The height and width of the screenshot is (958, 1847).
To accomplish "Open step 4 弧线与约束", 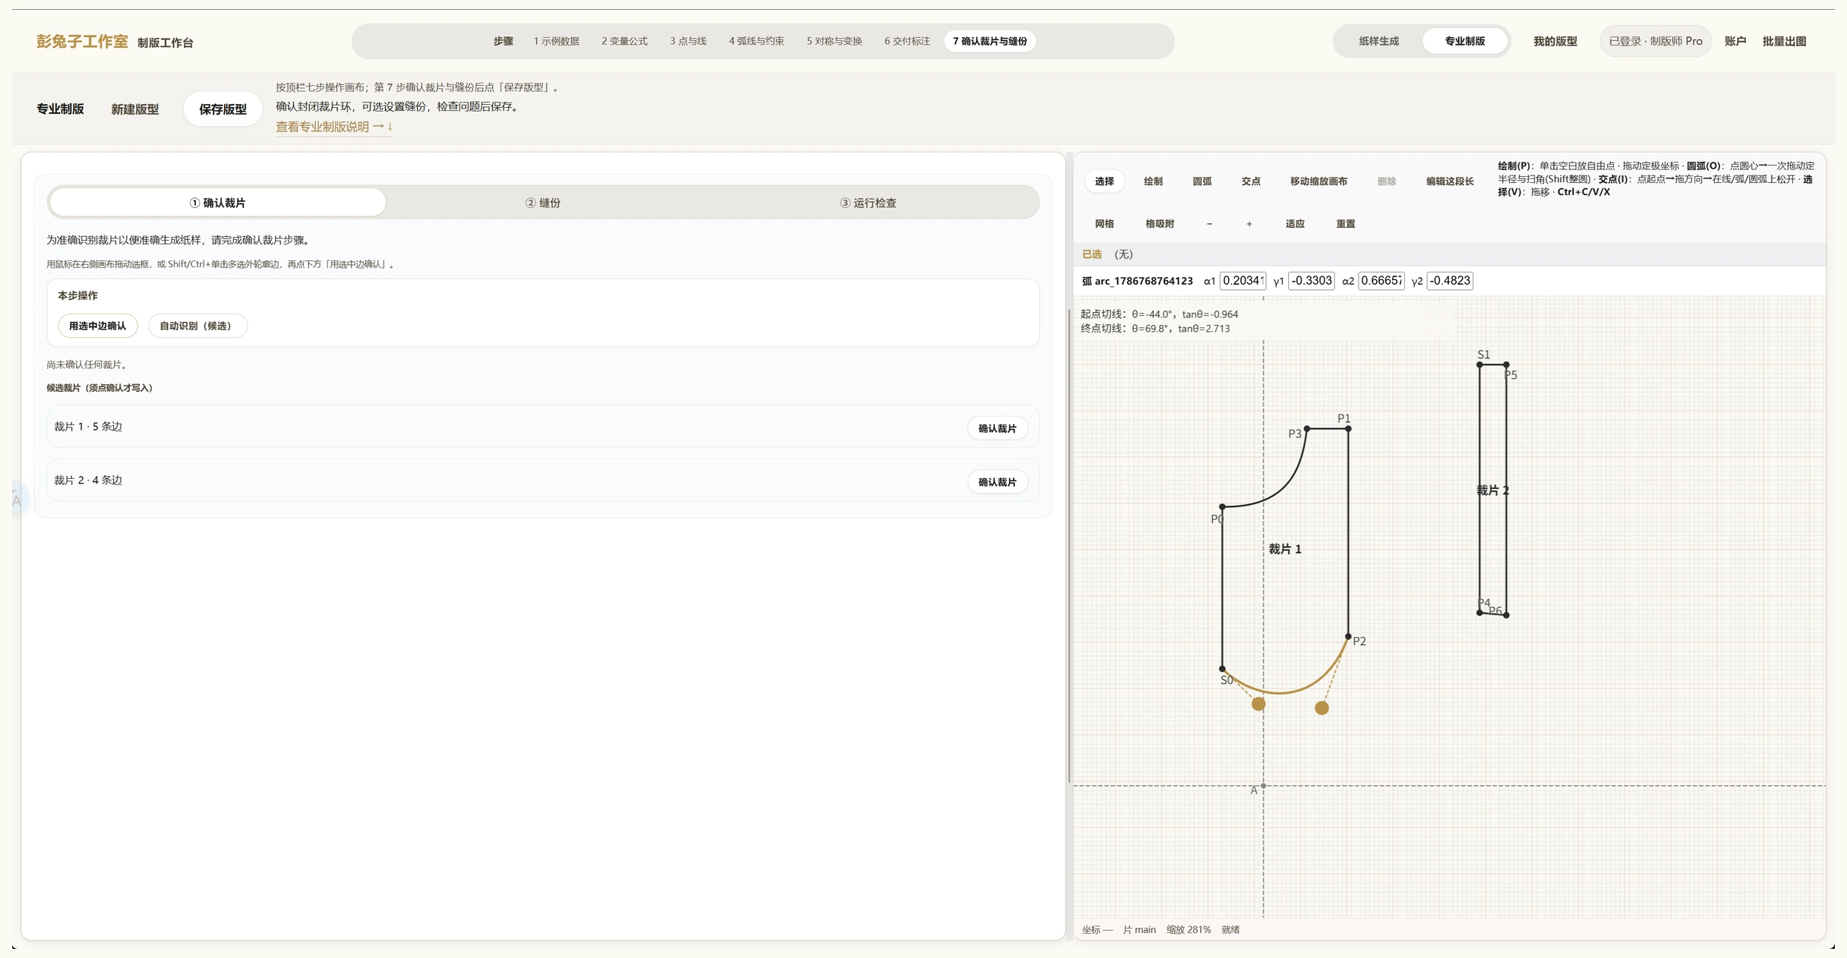I will pyautogui.click(x=756, y=41).
